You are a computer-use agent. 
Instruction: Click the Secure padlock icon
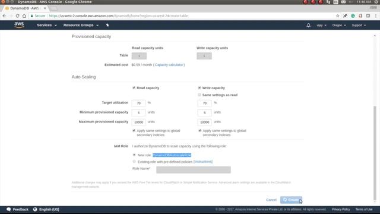coord(31,16)
